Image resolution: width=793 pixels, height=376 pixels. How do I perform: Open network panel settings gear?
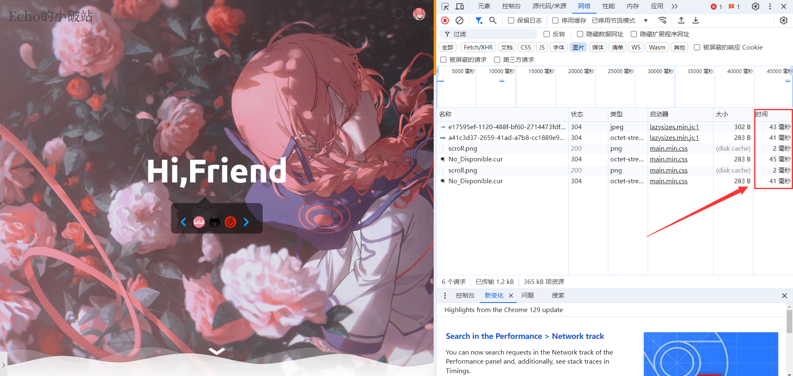point(784,20)
